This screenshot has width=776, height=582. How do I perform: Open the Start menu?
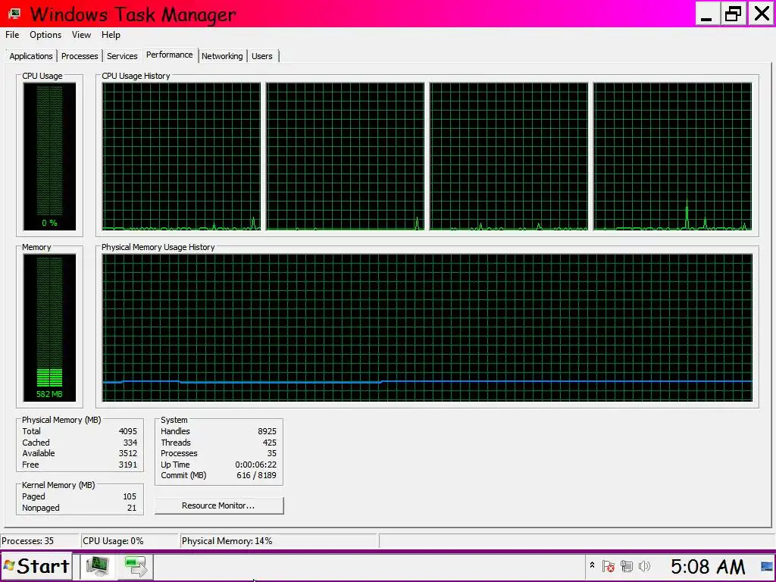pos(36,566)
